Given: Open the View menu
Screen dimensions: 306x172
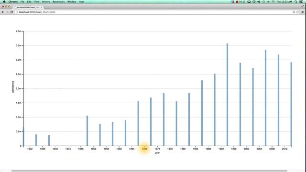Looking at the screenshot, I should click(37, 1).
